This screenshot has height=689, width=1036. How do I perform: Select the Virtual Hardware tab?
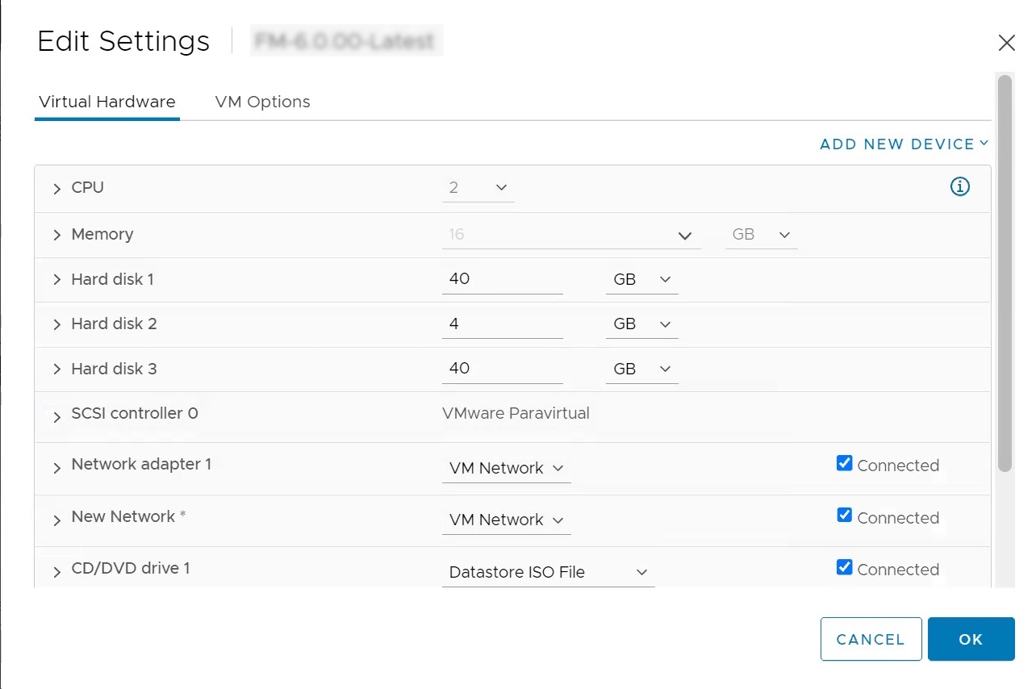click(107, 102)
